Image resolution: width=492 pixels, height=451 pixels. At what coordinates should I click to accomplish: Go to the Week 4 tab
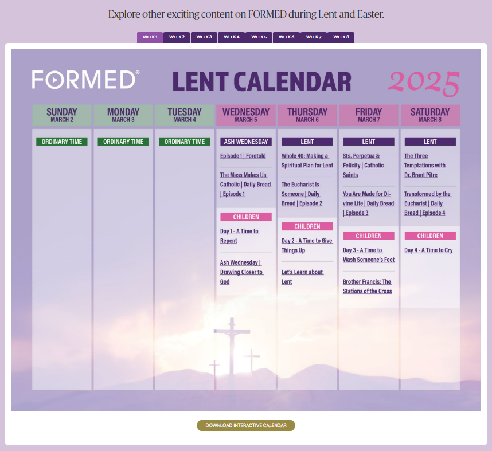232,37
